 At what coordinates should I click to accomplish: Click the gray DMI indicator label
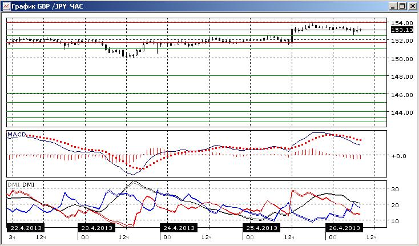pos(13,184)
